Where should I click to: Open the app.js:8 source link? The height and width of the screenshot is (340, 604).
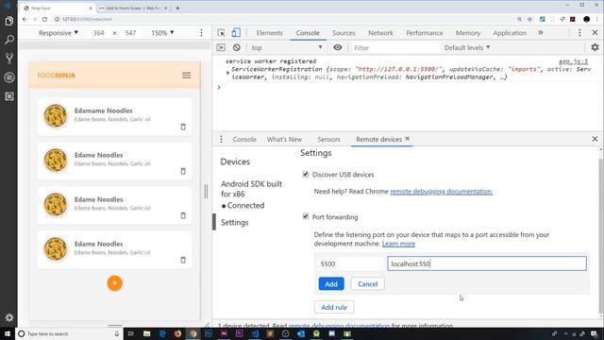point(573,61)
